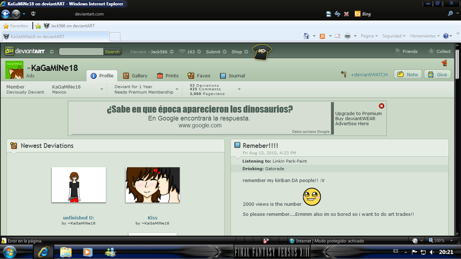Switch to the Gallery tab

pyautogui.click(x=135, y=76)
